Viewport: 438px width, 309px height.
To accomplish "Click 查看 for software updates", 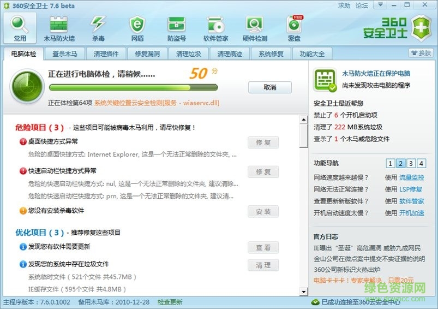I will pyautogui.click(x=263, y=247).
